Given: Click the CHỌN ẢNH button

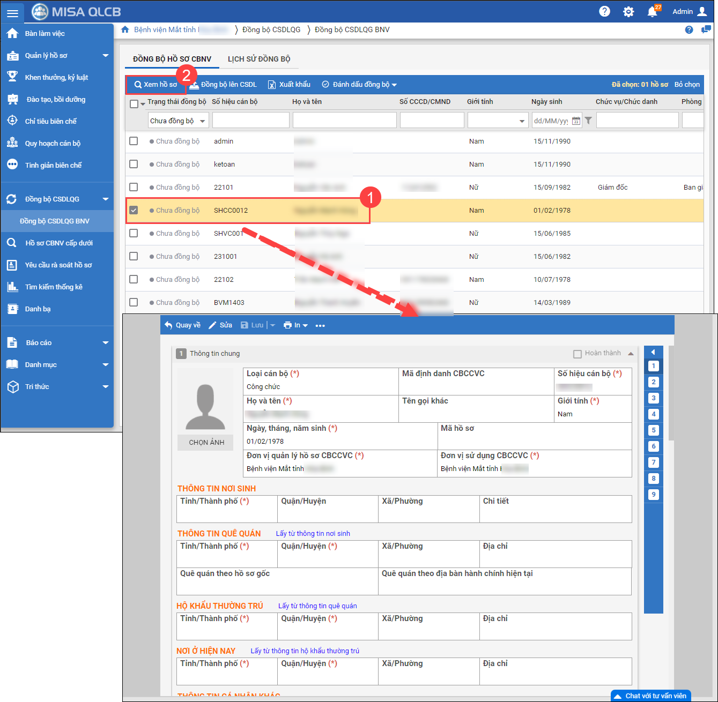Looking at the screenshot, I should click(x=206, y=442).
